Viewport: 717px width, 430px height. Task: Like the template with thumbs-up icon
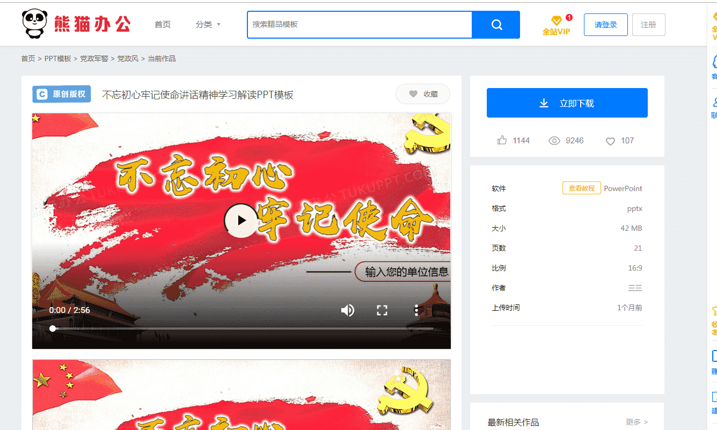click(x=502, y=141)
